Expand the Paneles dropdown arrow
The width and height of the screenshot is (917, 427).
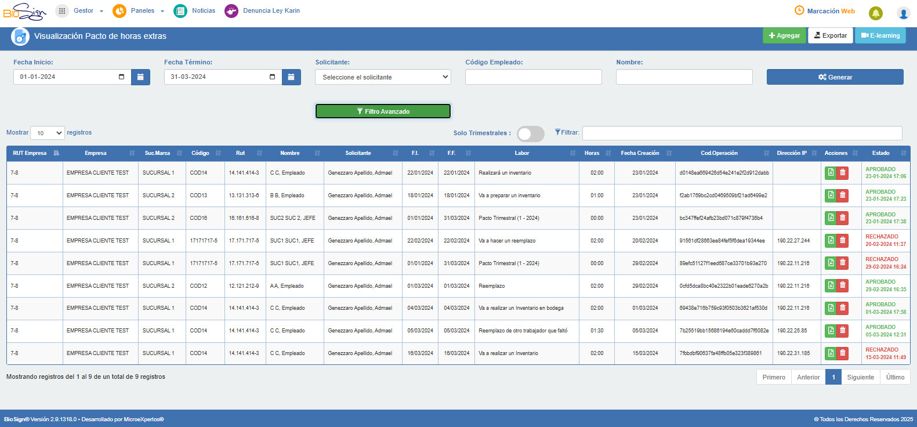pyautogui.click(x=162, y=11)
